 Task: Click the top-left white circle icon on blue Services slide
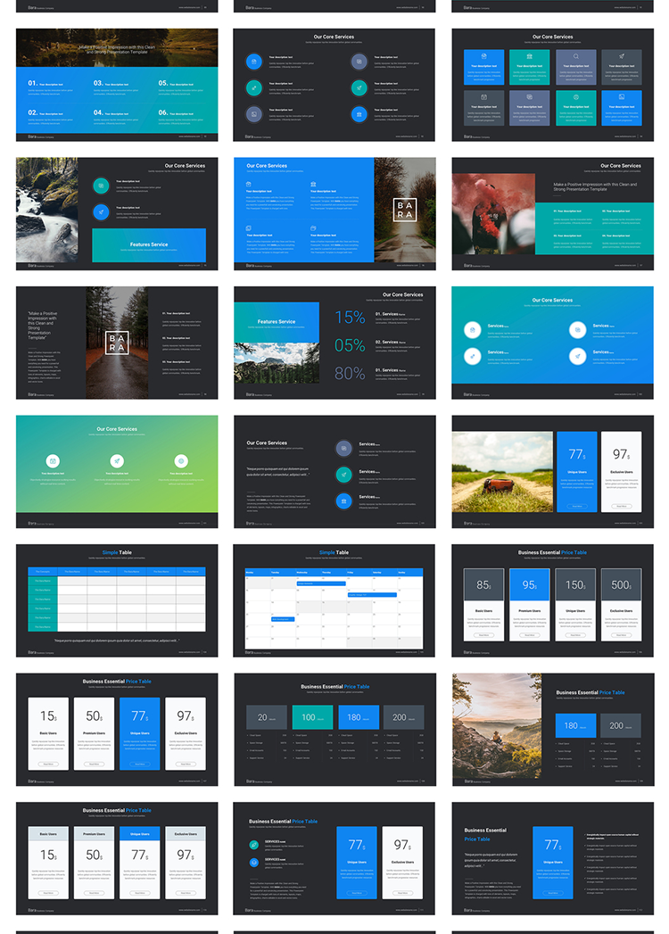pyautogui.click(x=473, y=330)
